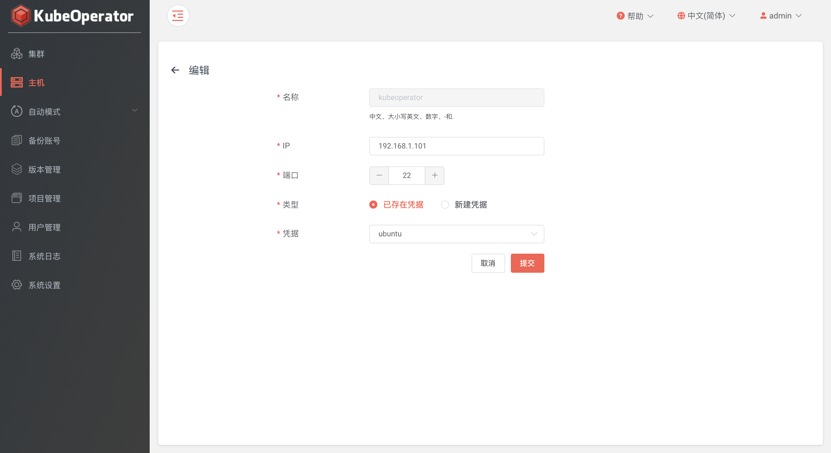Image resolution: width=831 pixels, height=453 pixels.
Task: Go to 用户管理 in the sidebar
Action: click(x=44, y=227)
